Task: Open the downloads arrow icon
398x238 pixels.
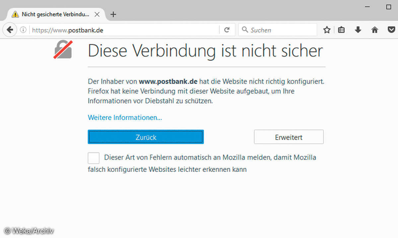Action: click(358, 30)
